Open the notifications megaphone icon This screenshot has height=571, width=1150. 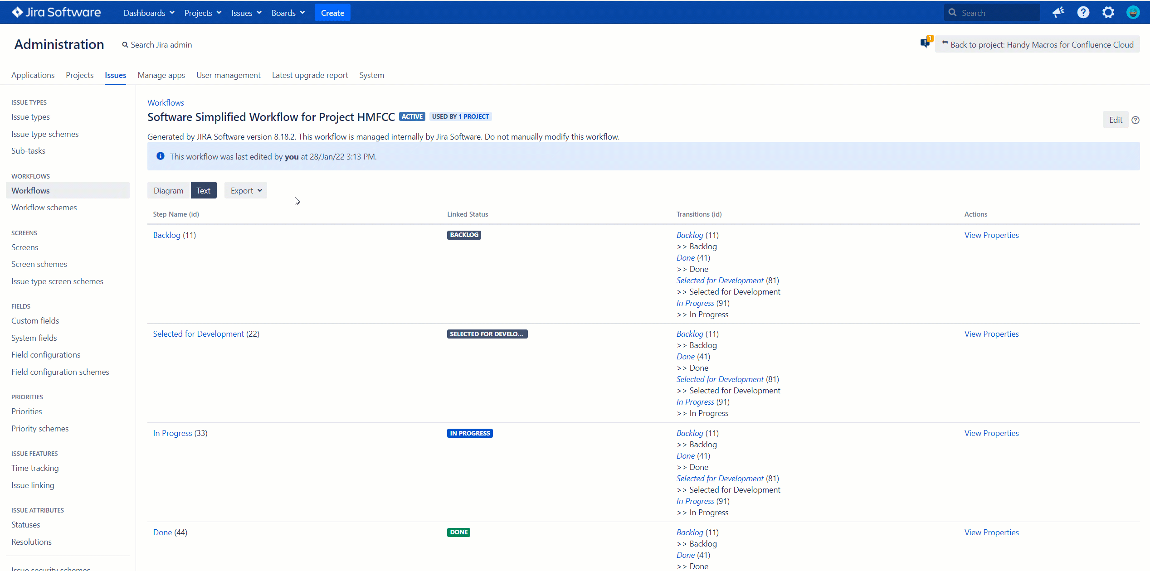coord(1058,13)
